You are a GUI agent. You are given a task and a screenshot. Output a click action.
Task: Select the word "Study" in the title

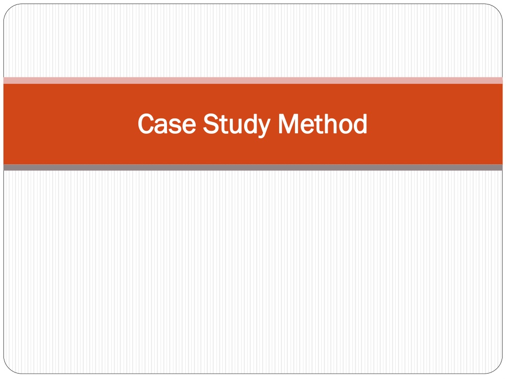click(x=237, y=125)
